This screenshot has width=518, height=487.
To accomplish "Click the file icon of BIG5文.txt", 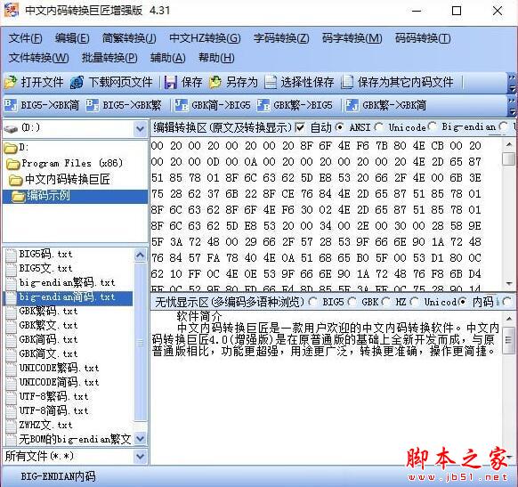I will click(12, 269).
